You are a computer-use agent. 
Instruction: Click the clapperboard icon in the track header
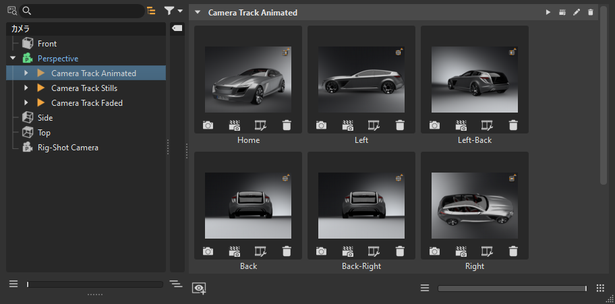(562, 13)
